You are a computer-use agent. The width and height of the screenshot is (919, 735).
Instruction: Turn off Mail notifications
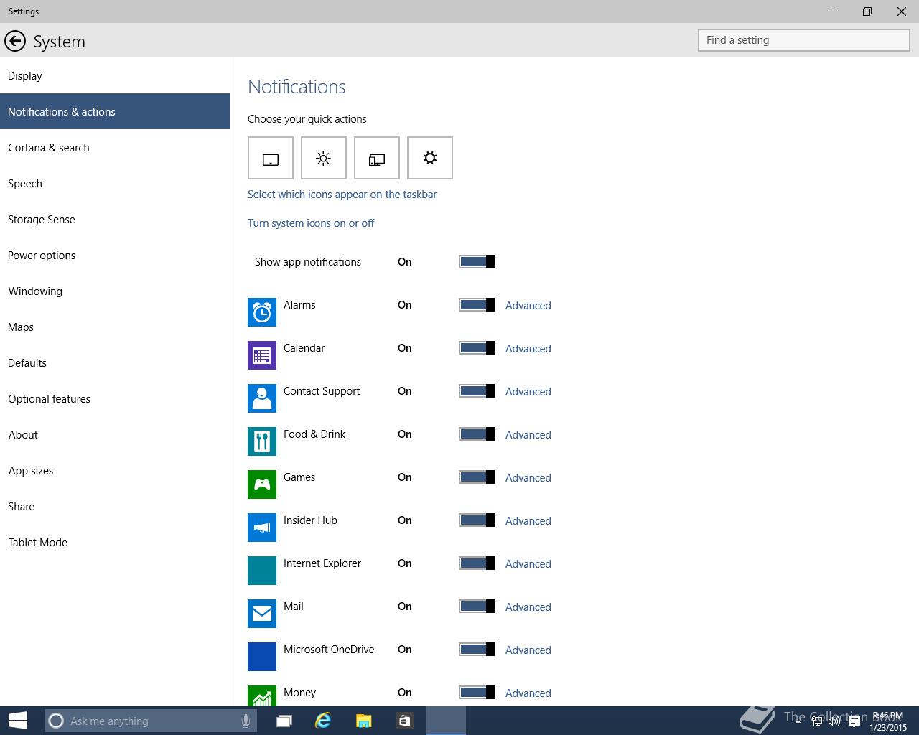point(477,607)
